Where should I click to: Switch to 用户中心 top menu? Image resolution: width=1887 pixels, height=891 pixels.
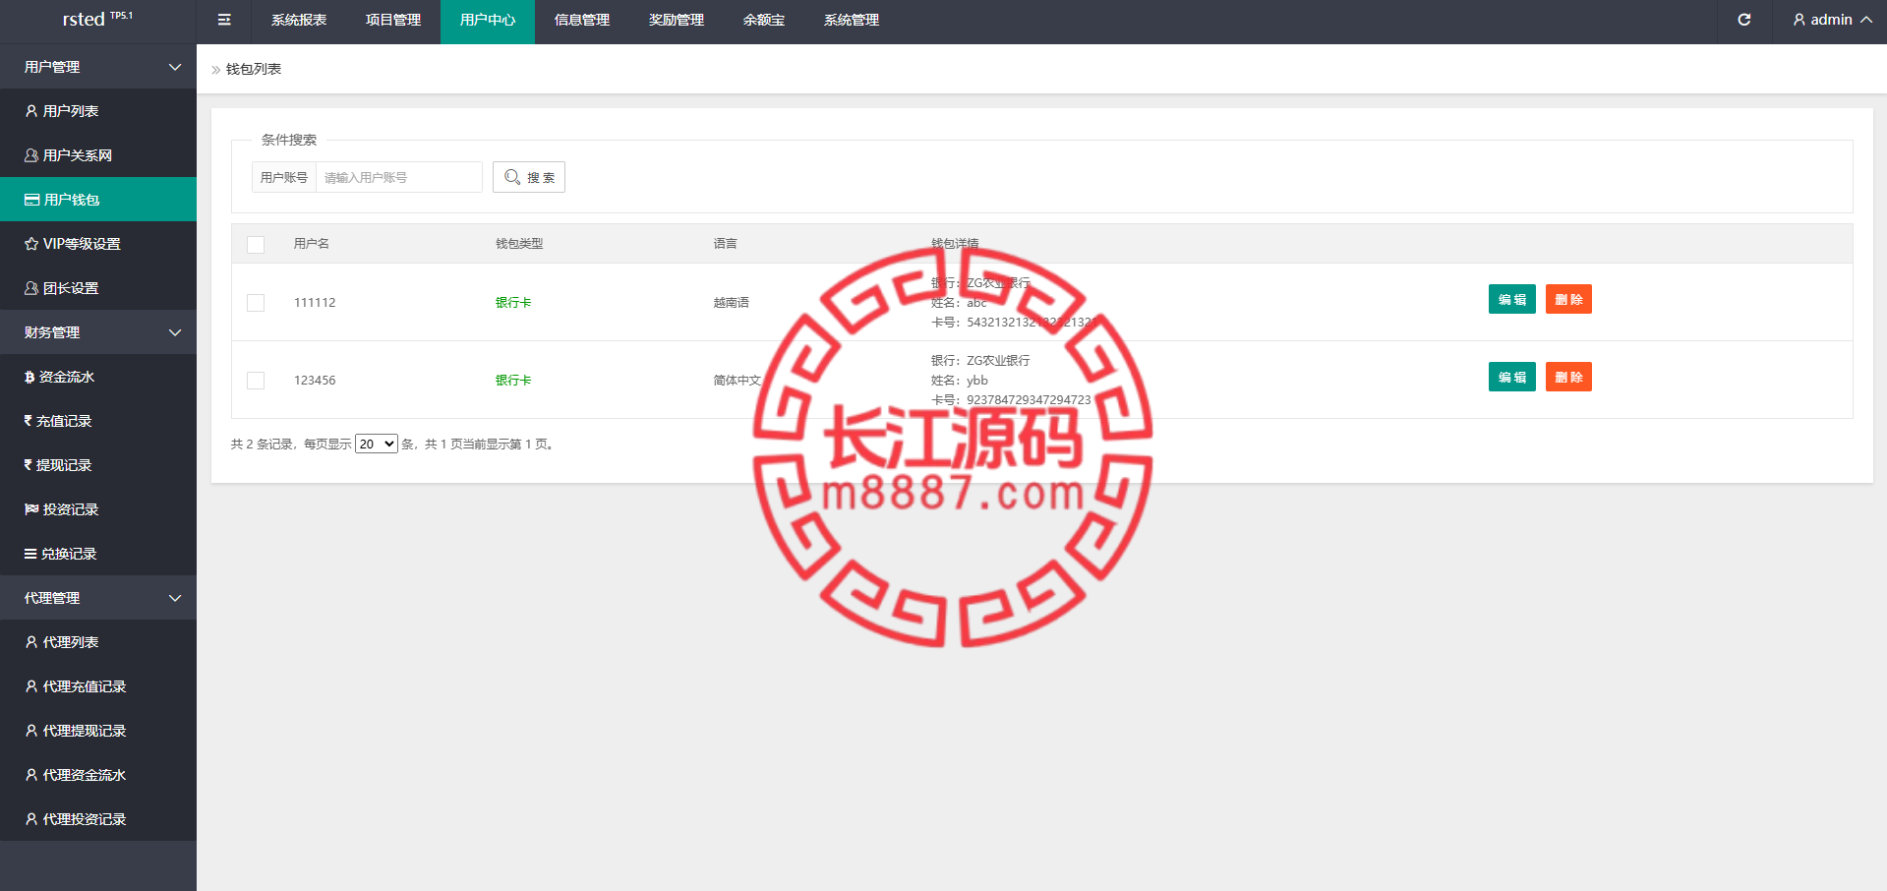coord(488,20)
